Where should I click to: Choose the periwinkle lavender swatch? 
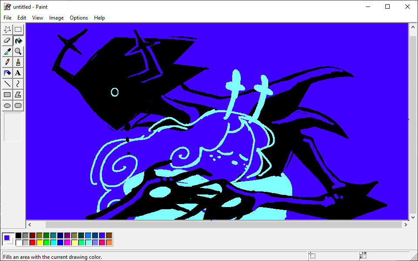coord(95,242)
